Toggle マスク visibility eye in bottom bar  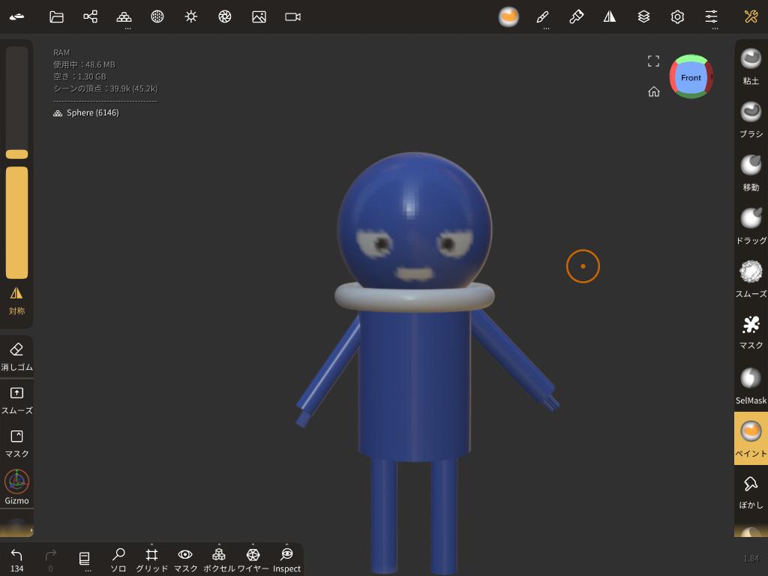[x=185, y=558]
